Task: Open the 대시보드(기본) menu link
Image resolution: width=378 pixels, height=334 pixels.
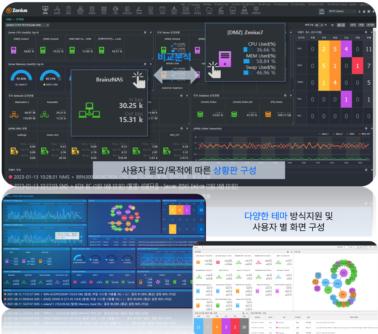Action: click(222, 4)
